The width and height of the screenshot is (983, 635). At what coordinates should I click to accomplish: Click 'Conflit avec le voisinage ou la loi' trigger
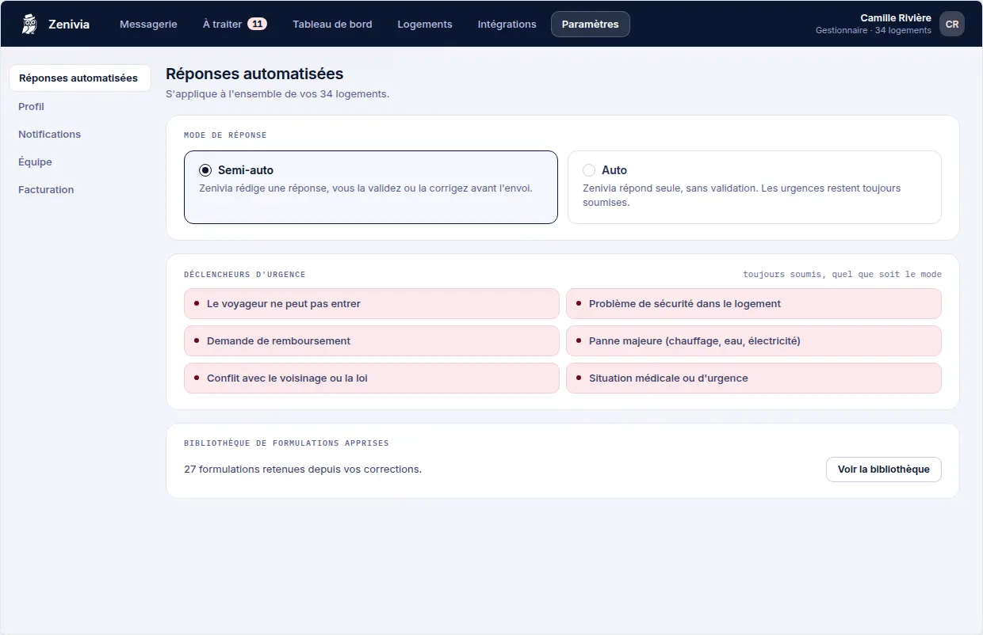point(372,378)
